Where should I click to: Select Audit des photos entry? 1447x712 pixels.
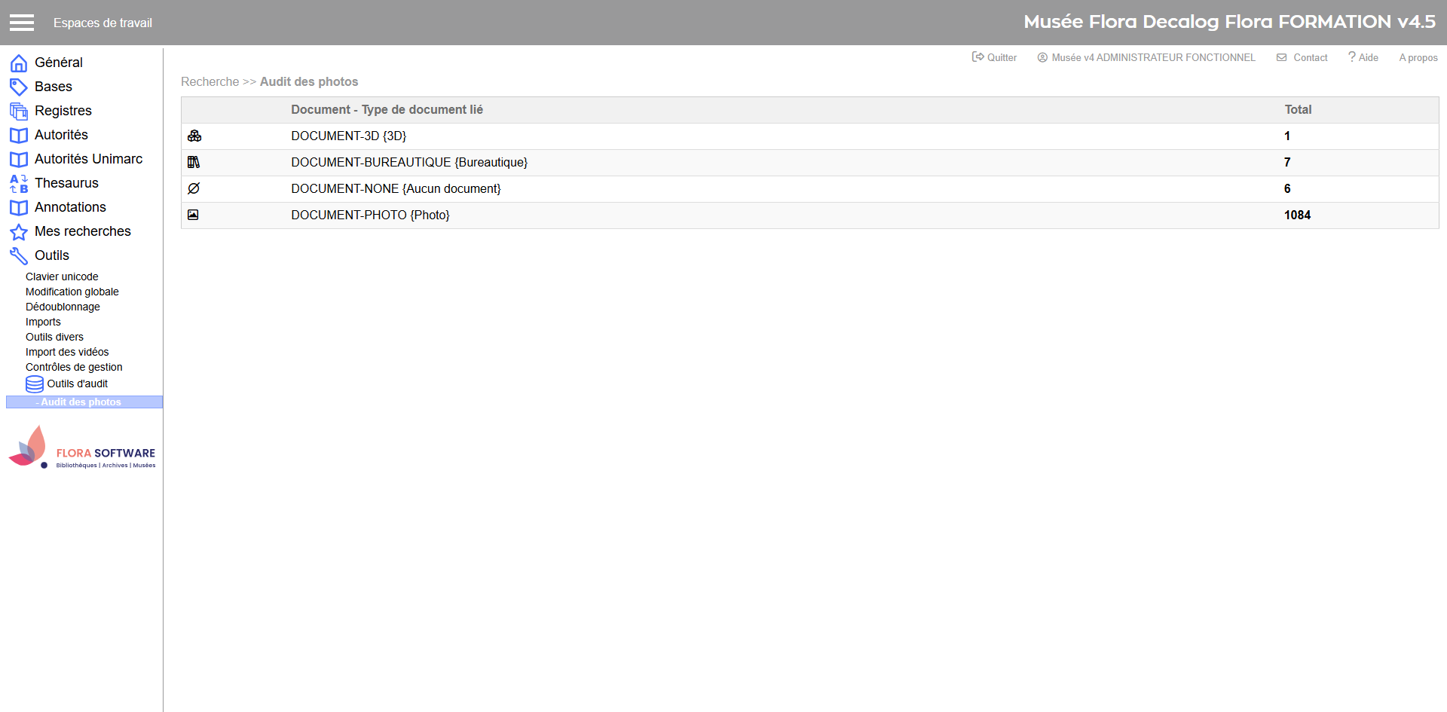(x=84, y=402)
